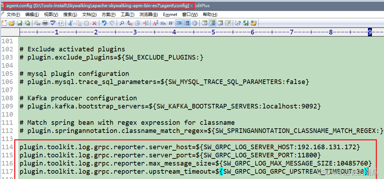Click the context Help arrow-question icon

[x=238, y=23]
